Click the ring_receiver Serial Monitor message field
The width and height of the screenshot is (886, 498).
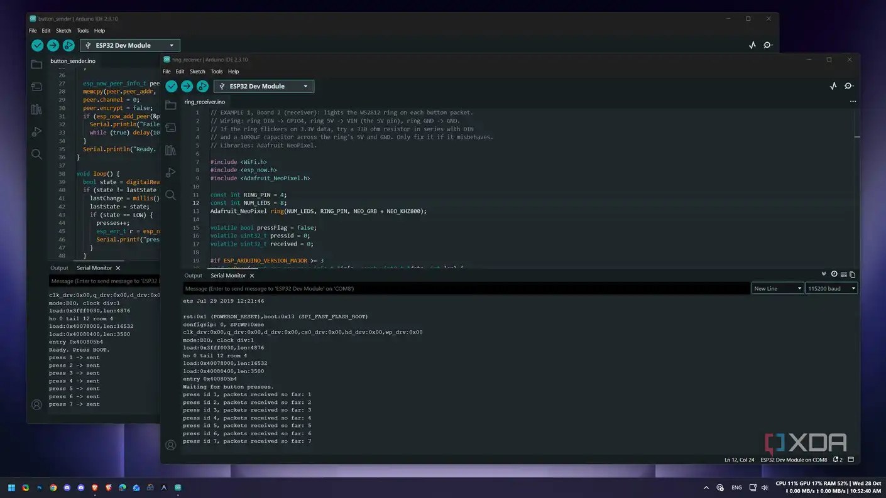tap(466, 288)
